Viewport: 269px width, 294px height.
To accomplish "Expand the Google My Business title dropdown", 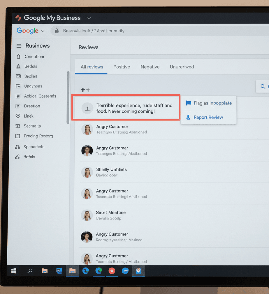I will click(x=89, y=18).
